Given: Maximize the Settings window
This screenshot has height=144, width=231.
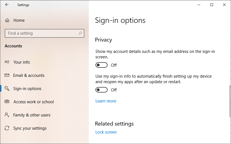Looking at the screenshot, I should tap(212, 5).
